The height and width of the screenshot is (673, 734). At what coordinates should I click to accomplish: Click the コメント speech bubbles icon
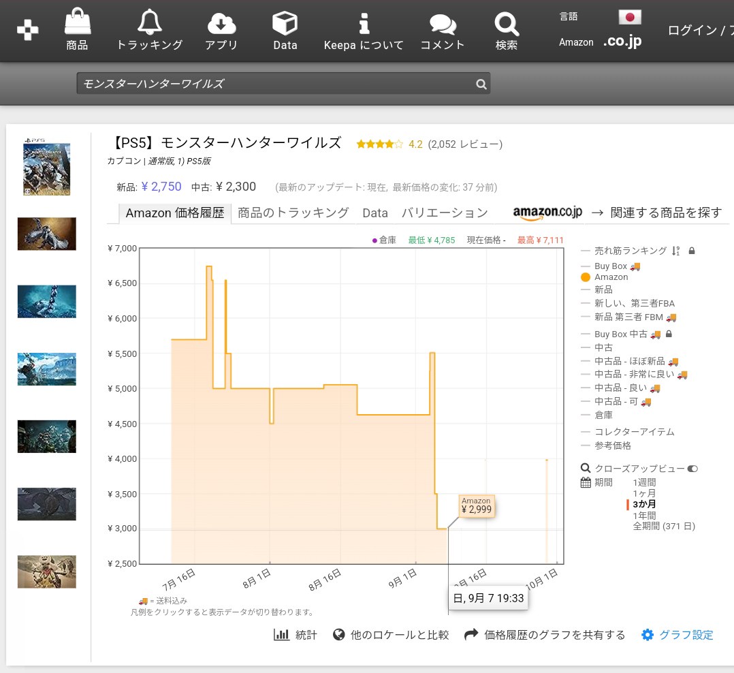[443, 25]
